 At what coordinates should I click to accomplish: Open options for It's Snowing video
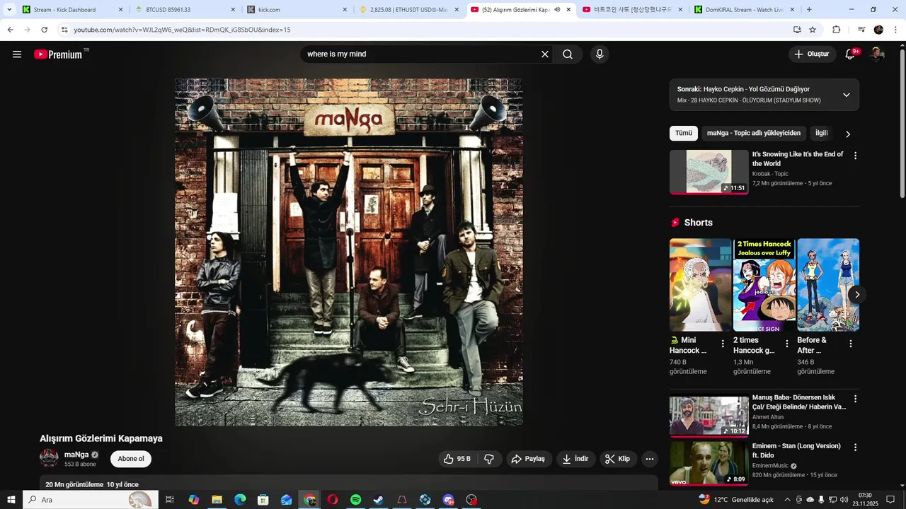[x=855, y=156]
